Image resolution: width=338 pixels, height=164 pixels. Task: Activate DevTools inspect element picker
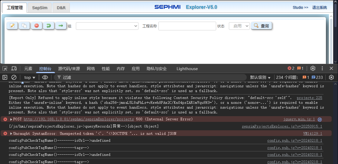(5, 69)
